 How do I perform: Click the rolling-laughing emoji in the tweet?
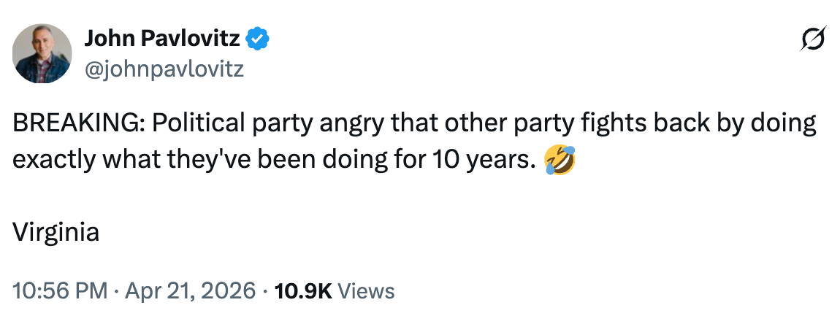click(560, 160)
